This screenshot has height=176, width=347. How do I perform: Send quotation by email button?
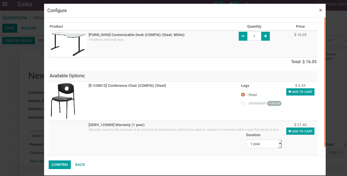18,41
